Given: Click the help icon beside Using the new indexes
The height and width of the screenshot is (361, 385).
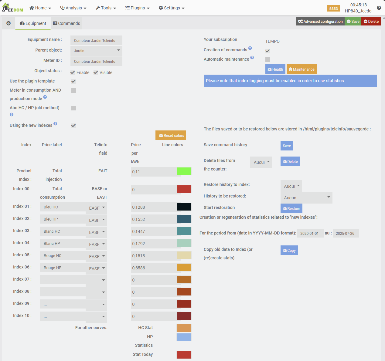Looking at the screenshot, I should pos(55,124).
